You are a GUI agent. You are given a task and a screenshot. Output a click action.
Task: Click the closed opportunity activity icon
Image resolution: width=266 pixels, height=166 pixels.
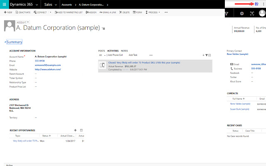[x=102, y=65]
